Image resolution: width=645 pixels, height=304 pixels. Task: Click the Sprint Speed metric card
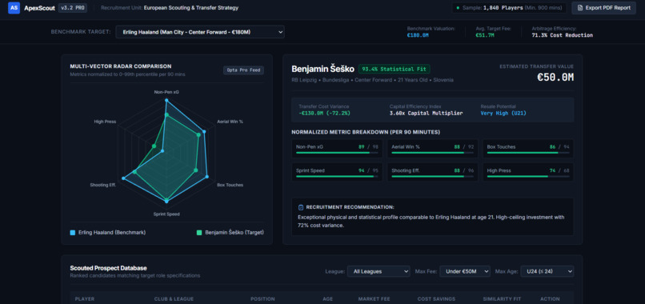click(337, 172)
